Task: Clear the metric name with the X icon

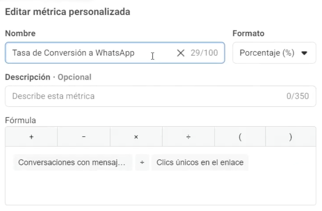Action: pyautogui.click(x=180, y=53)
